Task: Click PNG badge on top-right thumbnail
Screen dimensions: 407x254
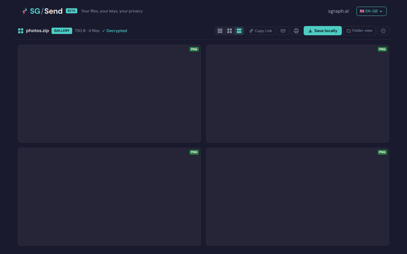Action: pos(382,49)
